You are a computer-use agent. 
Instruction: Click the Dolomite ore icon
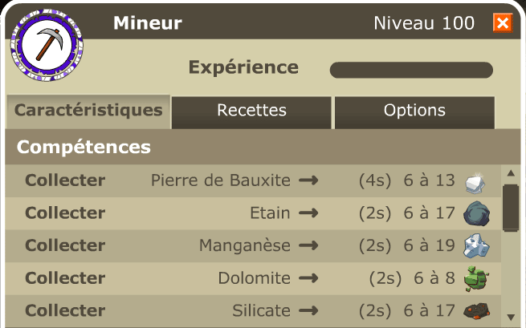click(x=476, y=278)
